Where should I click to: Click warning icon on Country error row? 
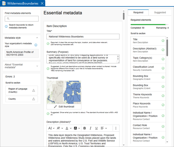pyautogui.click(x=33, y=99)
